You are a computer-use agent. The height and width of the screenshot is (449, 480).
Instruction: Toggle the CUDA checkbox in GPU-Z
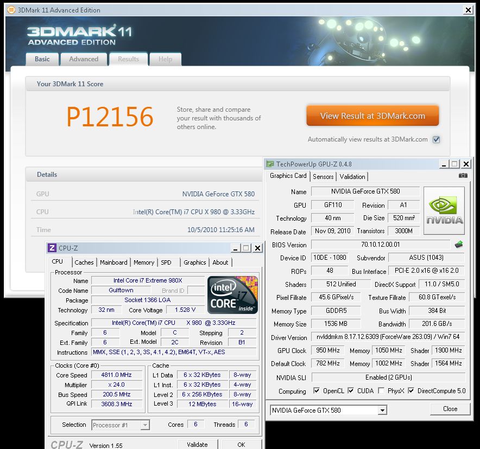pos(351,390)
